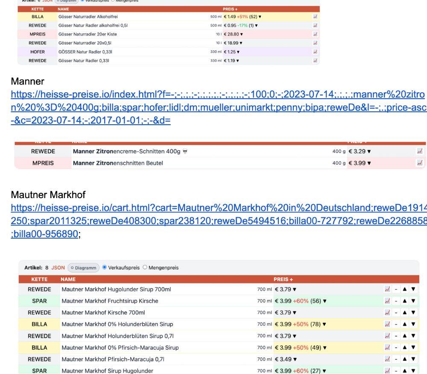The height and width of the screenshot is (374, 427).
Task: Open chart for Mautner Markhof Hugolunder Sirup 700ml
Action: click(x=387, y=289)
